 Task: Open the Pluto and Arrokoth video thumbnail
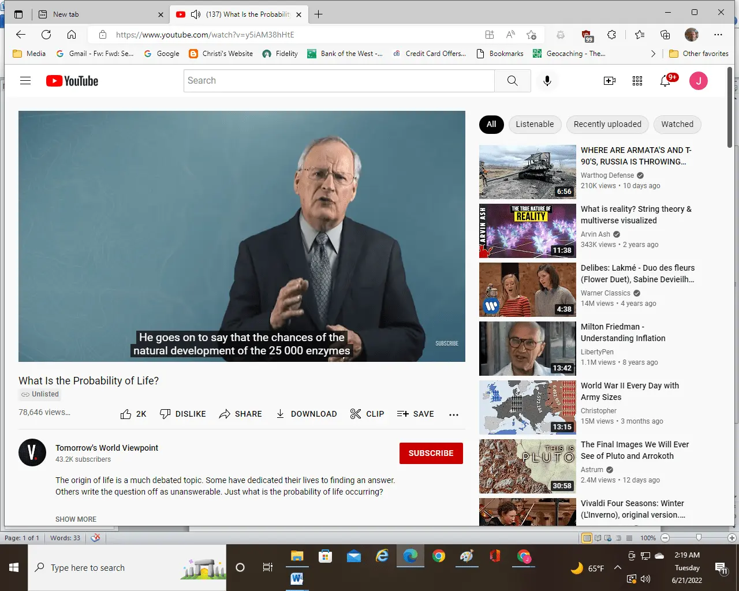(528, 466)
